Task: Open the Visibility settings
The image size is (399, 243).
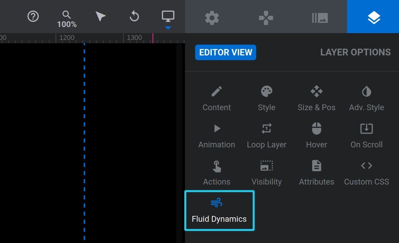Action: [x=266, y=173]
